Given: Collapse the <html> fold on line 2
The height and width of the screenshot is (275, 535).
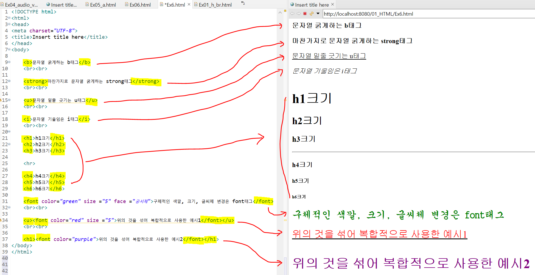Looking at the screenshot, I should point(9,18).
